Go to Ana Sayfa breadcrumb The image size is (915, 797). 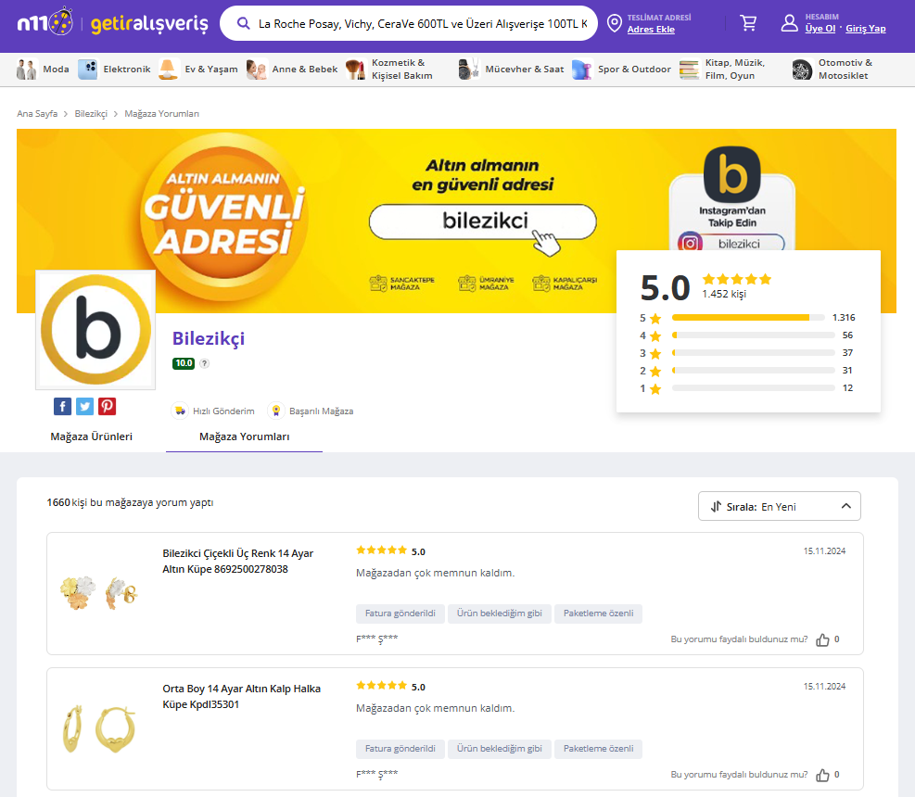tap(37, 113)
